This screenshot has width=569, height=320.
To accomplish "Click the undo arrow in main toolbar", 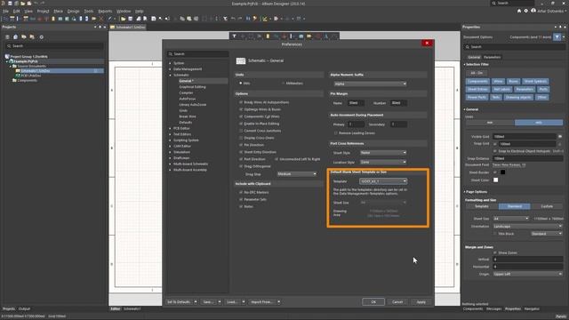I will tap(233, 19).
